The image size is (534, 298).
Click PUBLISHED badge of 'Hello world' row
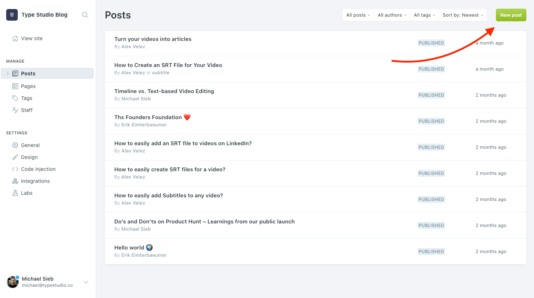(431, 252)
